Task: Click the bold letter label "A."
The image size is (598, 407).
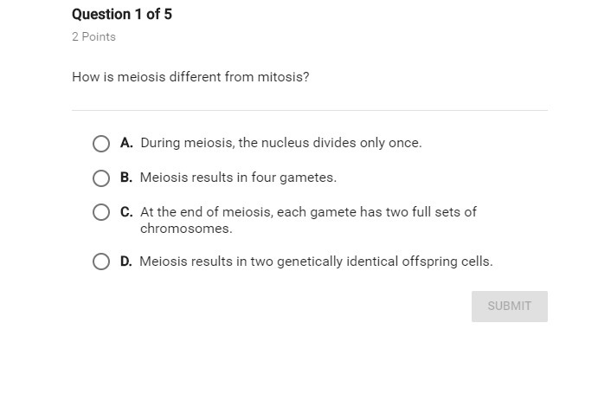Action: tap(126, 143)
